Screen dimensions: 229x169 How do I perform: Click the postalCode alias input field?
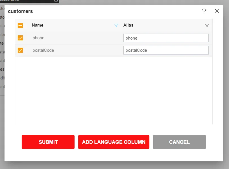click(x=166, y=50)
